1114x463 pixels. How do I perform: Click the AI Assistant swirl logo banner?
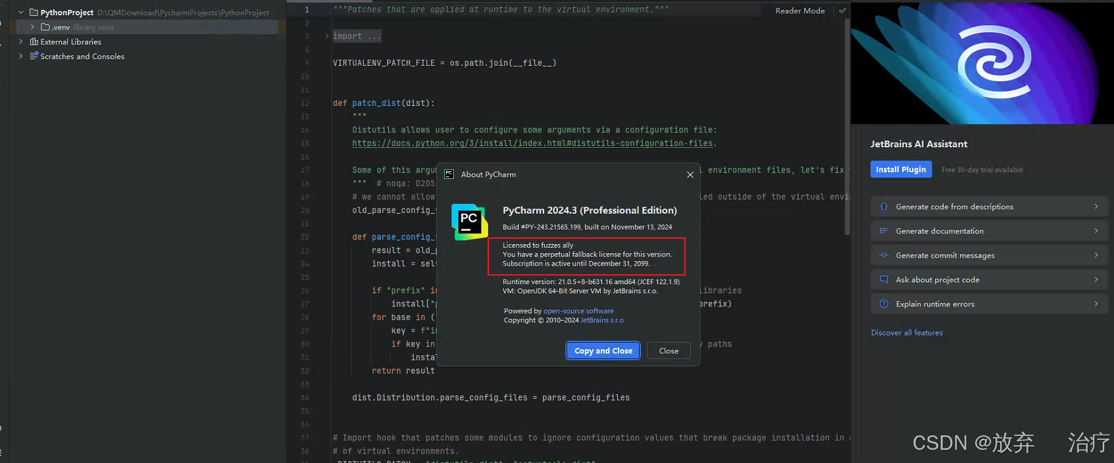click(x=982, y=62)
